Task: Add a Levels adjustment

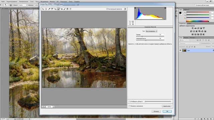Action: 195,28
